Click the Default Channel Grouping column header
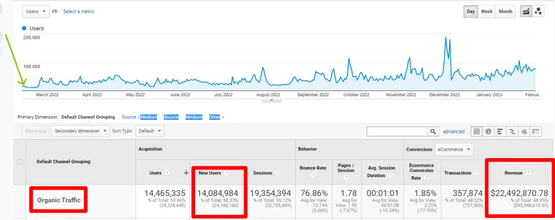555x220 pixels. click(63, 162)
